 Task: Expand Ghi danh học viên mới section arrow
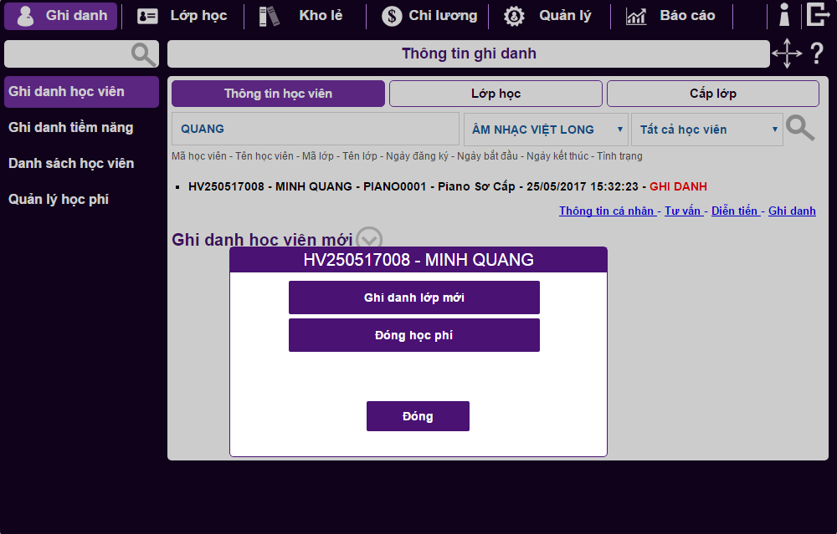click(369, 240)
